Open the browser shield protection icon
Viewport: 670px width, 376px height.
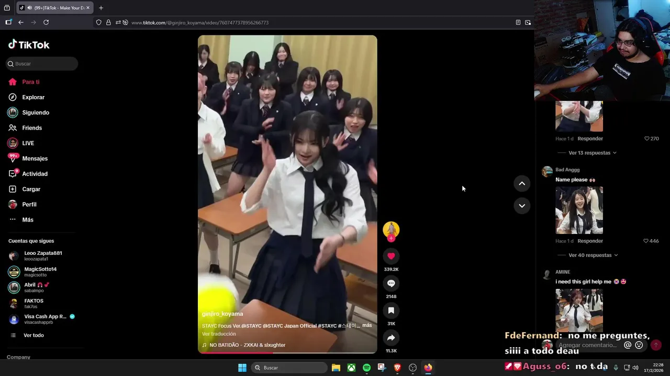98,22
